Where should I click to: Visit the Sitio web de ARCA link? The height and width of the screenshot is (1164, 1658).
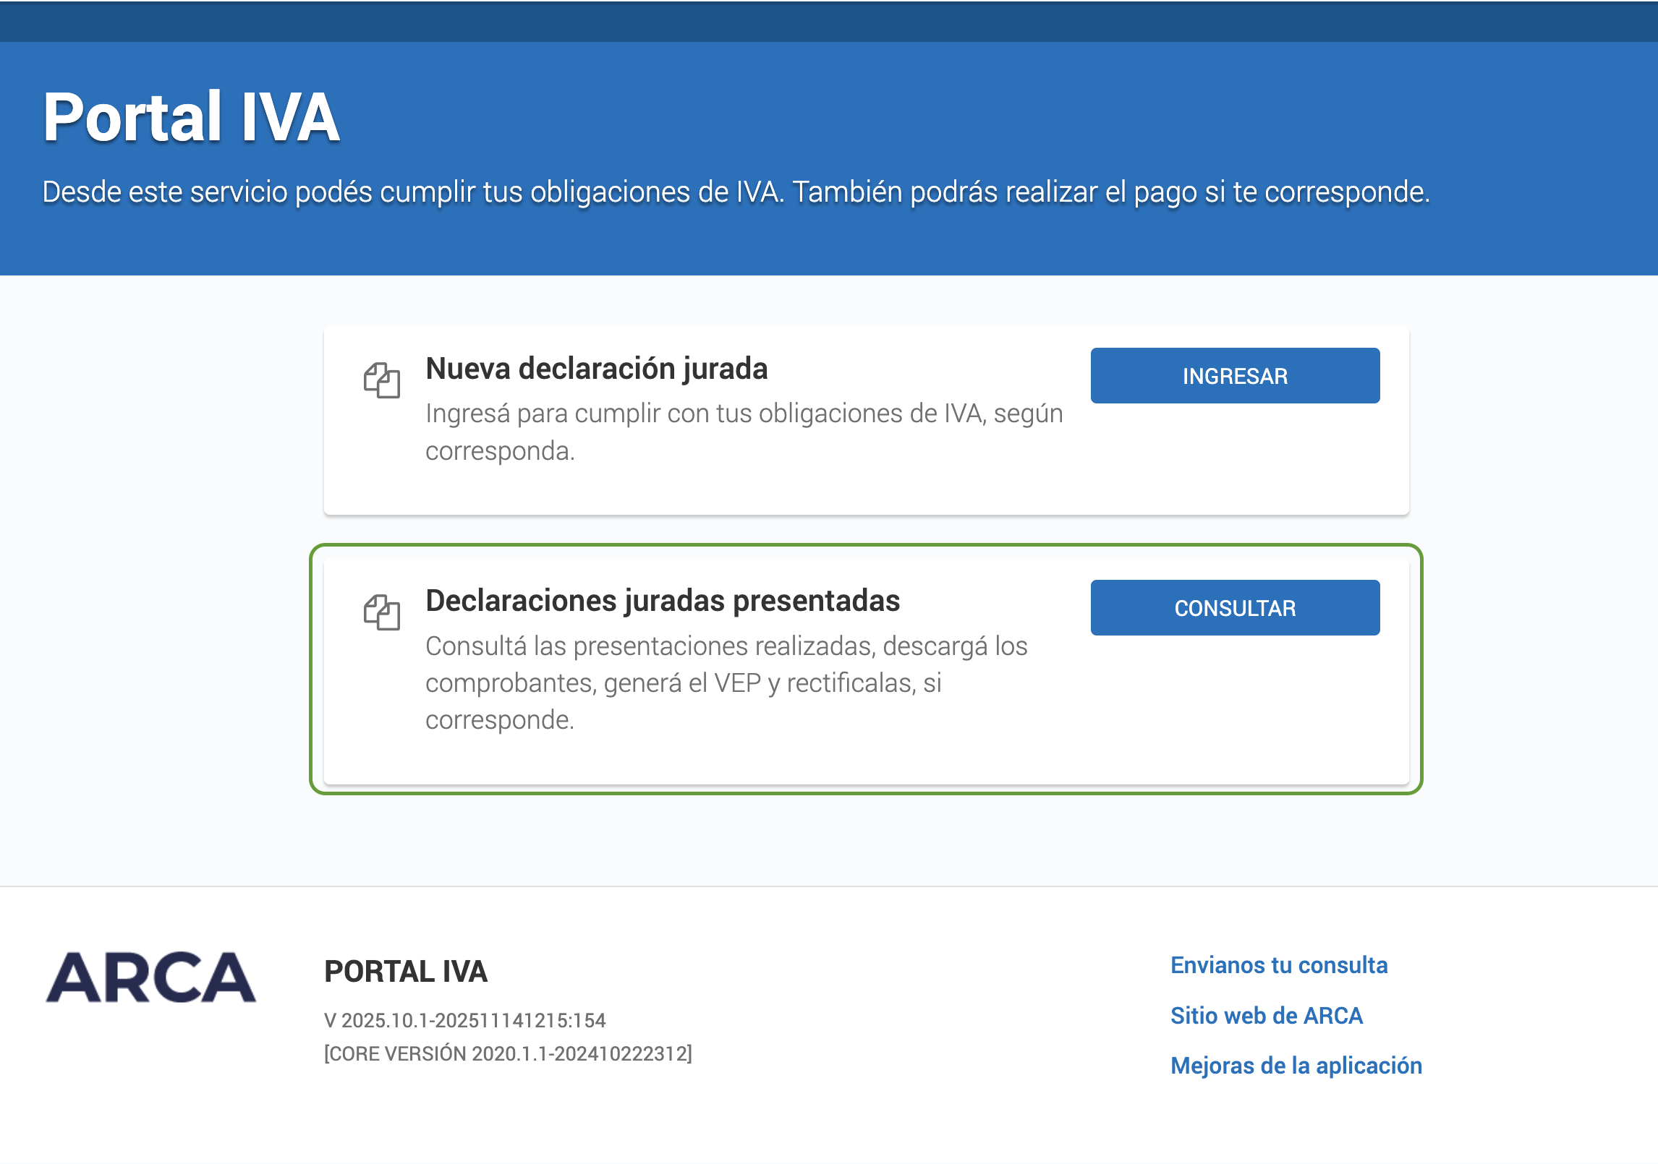pos(1267,1016)
